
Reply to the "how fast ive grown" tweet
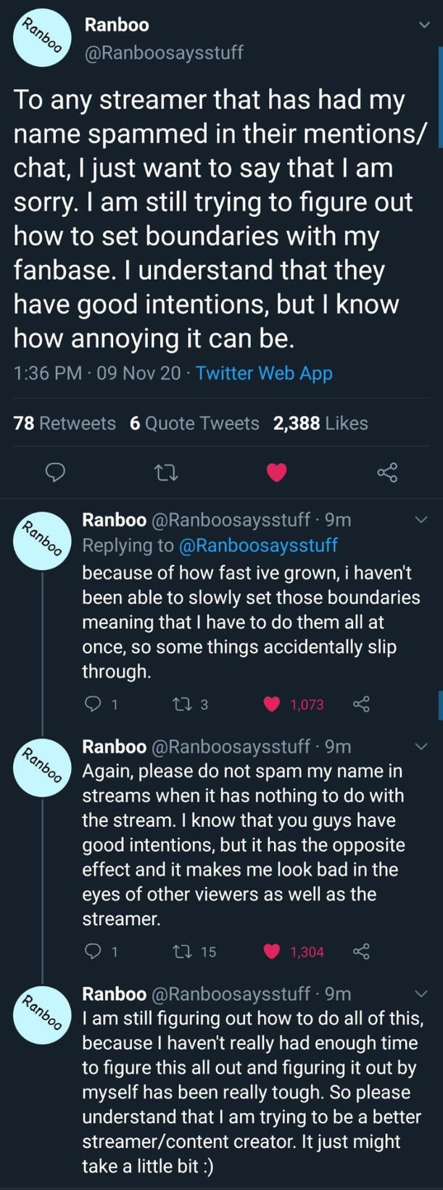(94, 704)
